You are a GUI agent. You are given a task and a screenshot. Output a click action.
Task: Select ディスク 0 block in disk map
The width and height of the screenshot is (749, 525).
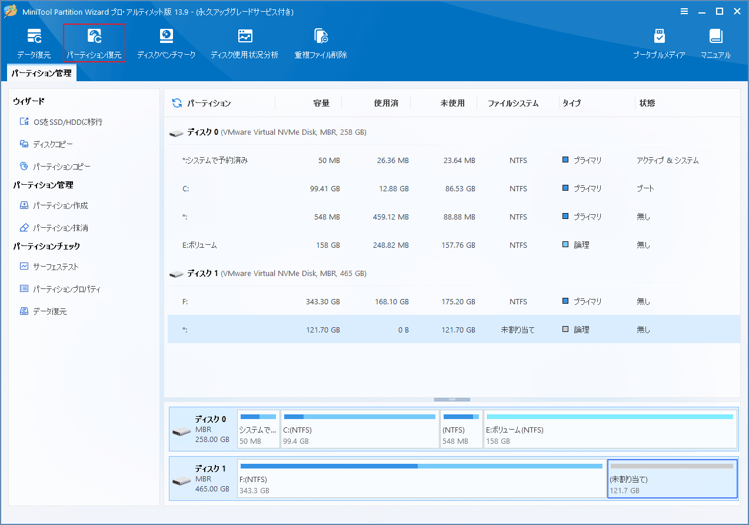[203, 429]
